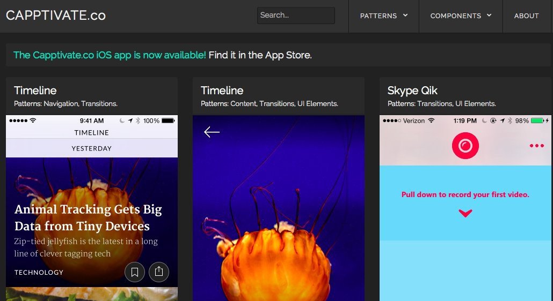
Task: Tap the red down chevron in Skype Qik
Action: click(465, 213)
